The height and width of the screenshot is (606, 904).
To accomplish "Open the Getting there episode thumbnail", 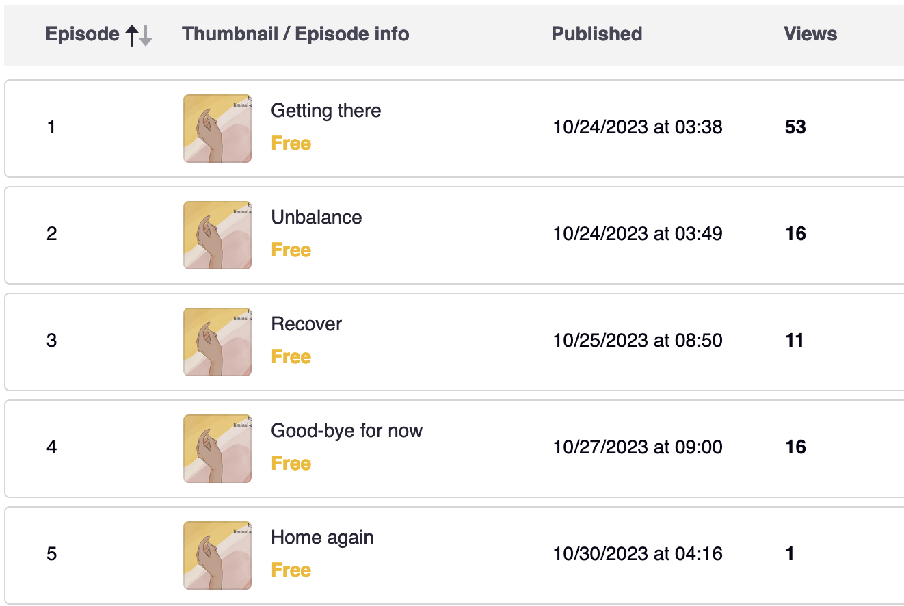I will pos(217,129).
